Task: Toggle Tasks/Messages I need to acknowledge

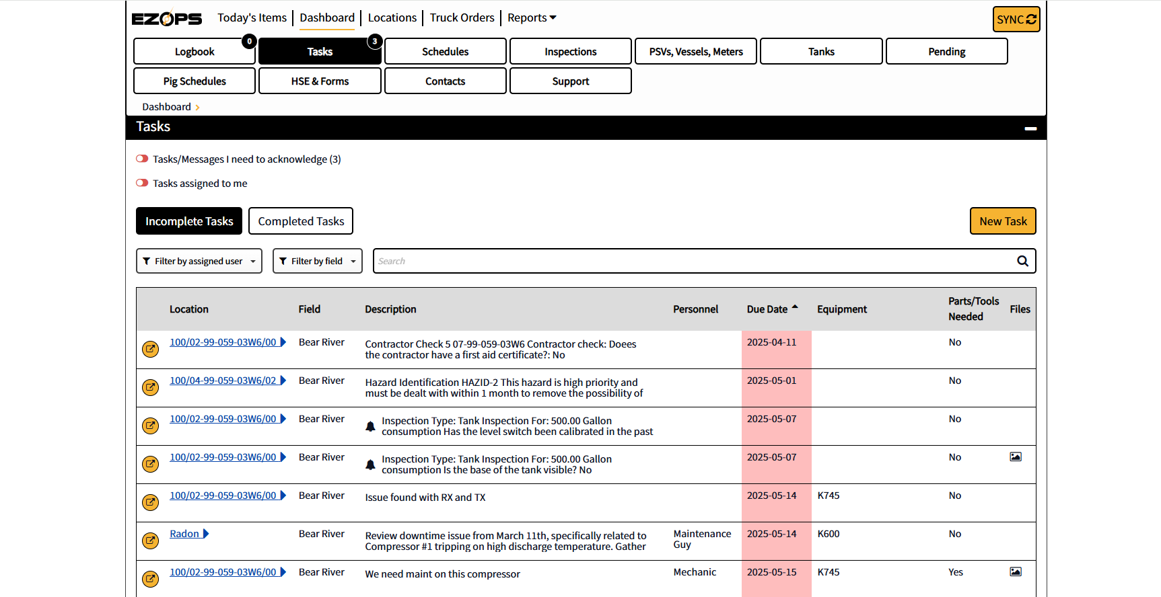Action: [142, 159]
